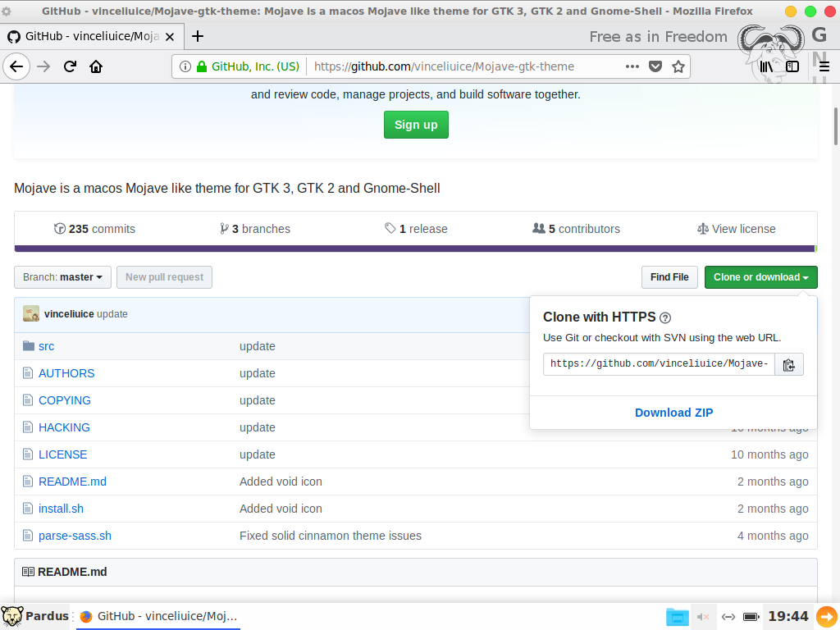This screenshot has width=840, height=630.
Task: Click the LICENSE row 'update' commit message
Action: (257, 454)
